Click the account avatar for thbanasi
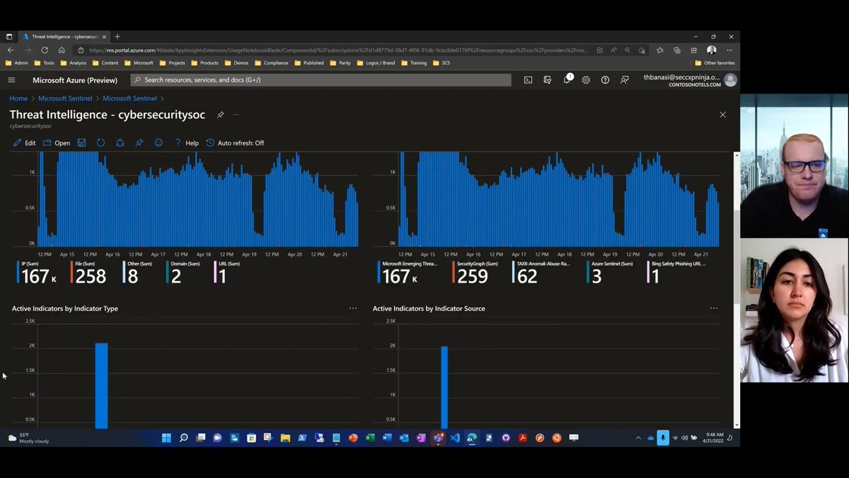 [x=730, y=80]
